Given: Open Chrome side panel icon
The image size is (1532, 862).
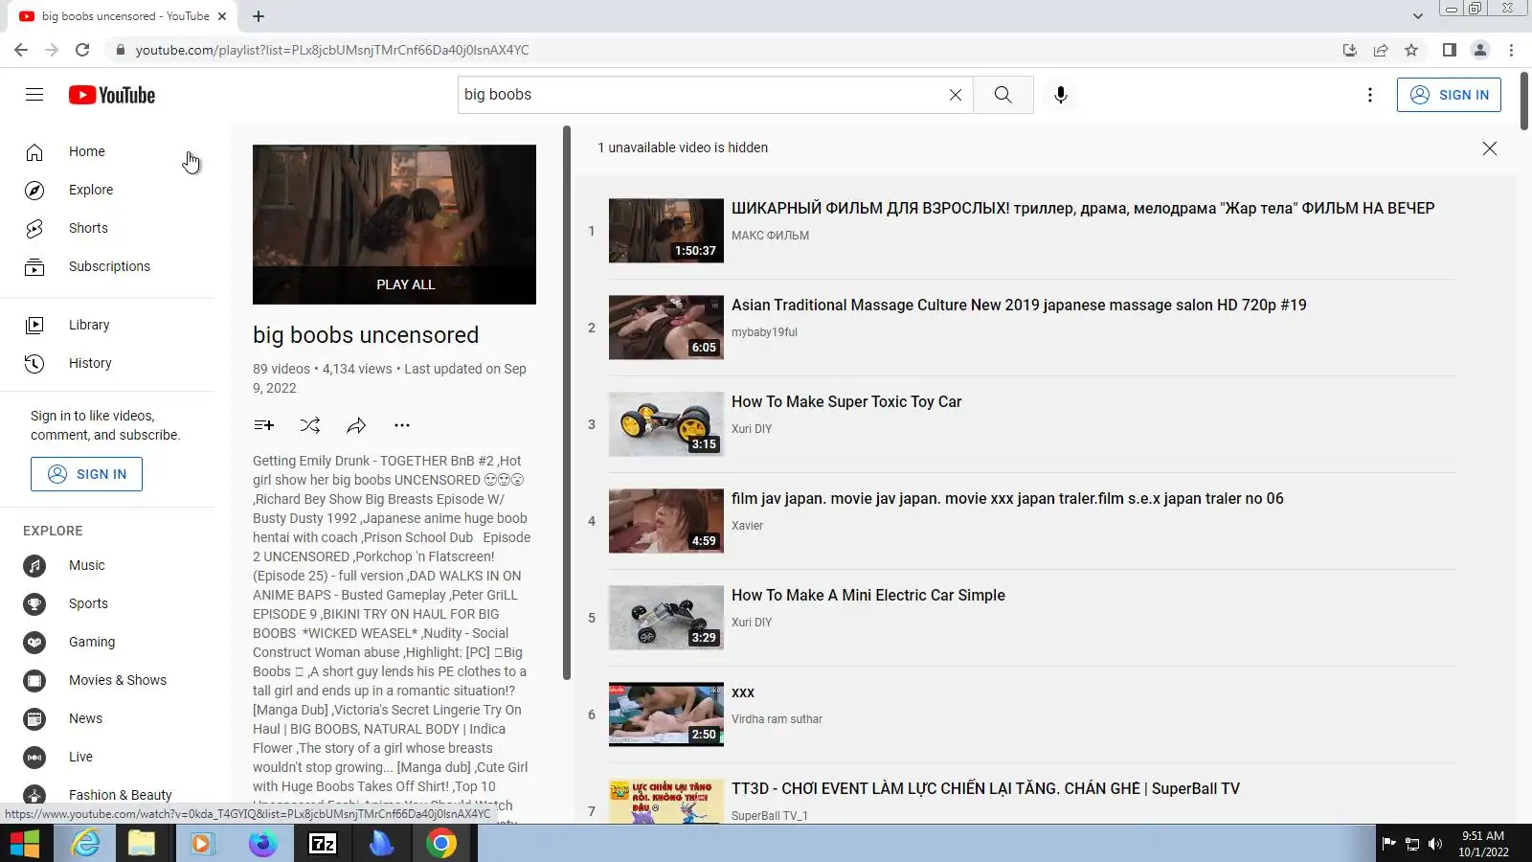Looking at the screenshot, I should 1450,50.
